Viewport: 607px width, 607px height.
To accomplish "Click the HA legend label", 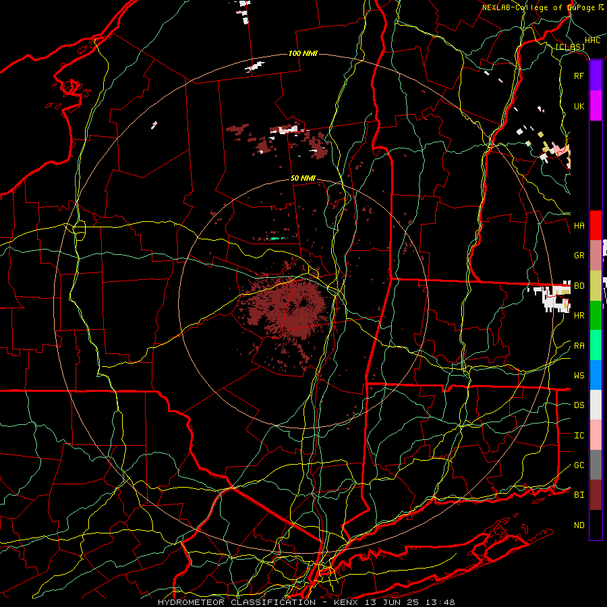I will (579, 225).
